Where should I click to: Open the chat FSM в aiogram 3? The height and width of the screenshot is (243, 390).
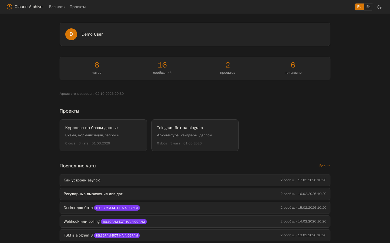tap(195, 235)
